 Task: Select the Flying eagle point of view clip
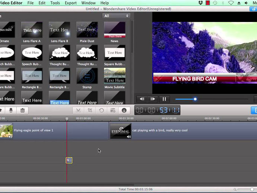point(54,131)
